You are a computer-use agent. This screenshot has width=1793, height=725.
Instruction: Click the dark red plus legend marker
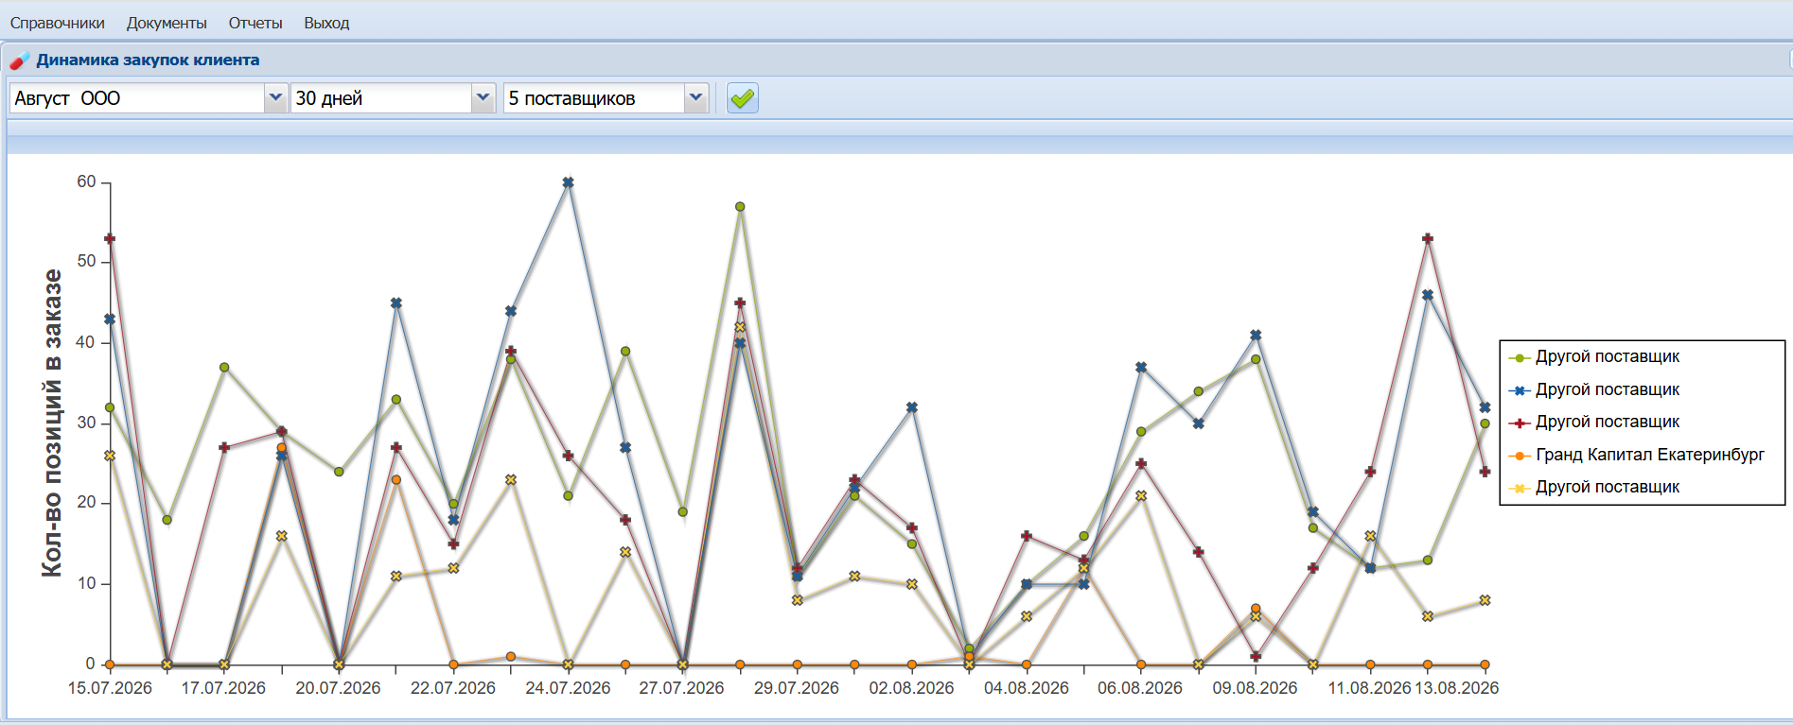(1520, 423)
